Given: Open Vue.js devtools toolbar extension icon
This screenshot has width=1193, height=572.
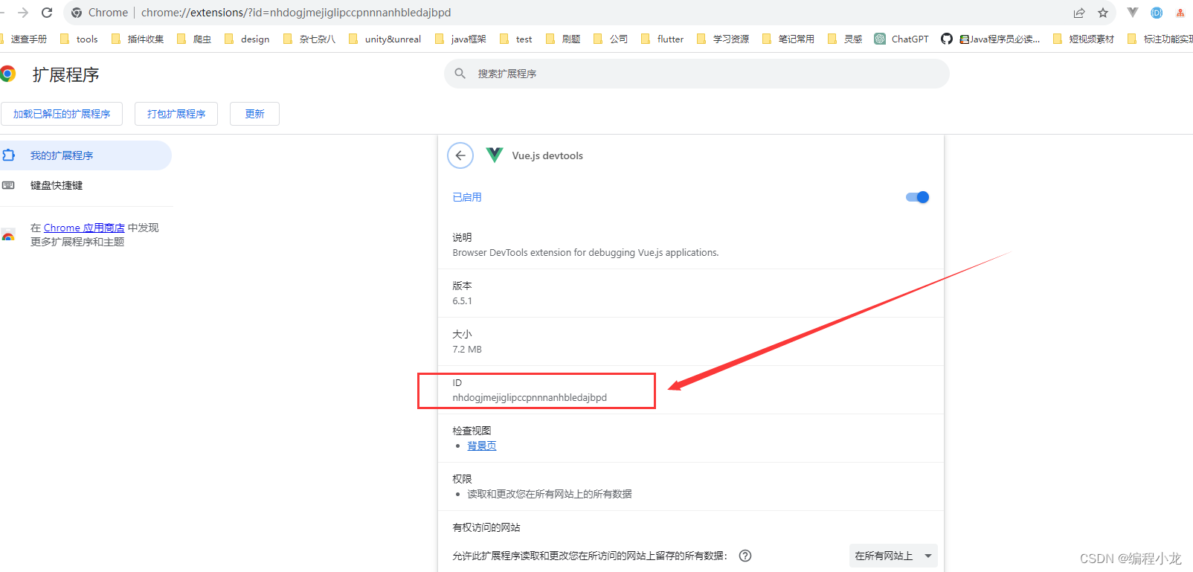Looking at the screenshot, I should click(x=1133, y=13).
